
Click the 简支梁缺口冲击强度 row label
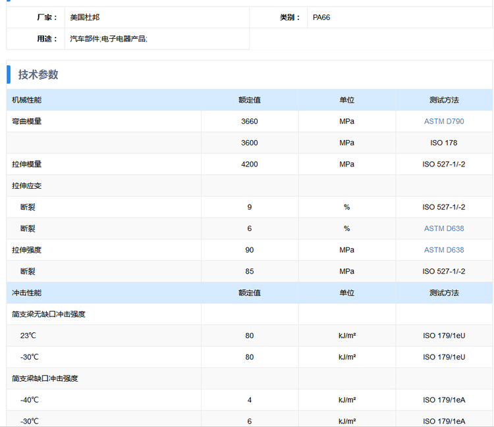[45, 378]
